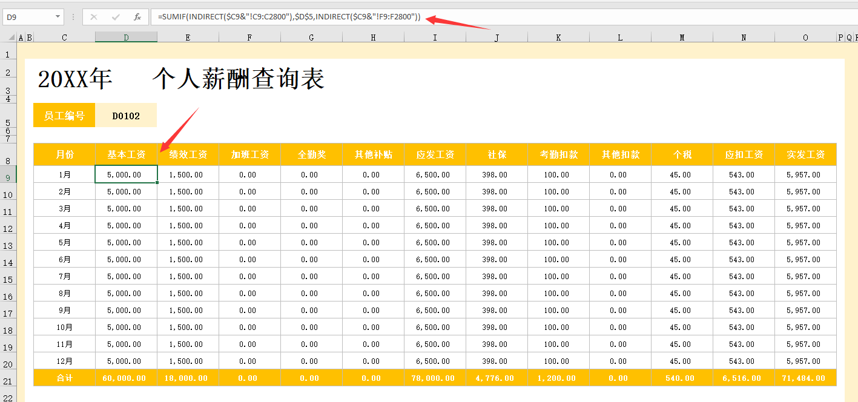Select row 21 header
Image resolution: width=858 pixels, height=402 pixels.
(8, 377)
